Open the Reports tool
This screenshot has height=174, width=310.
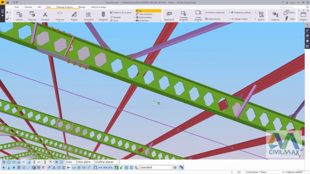pos(261,16)
